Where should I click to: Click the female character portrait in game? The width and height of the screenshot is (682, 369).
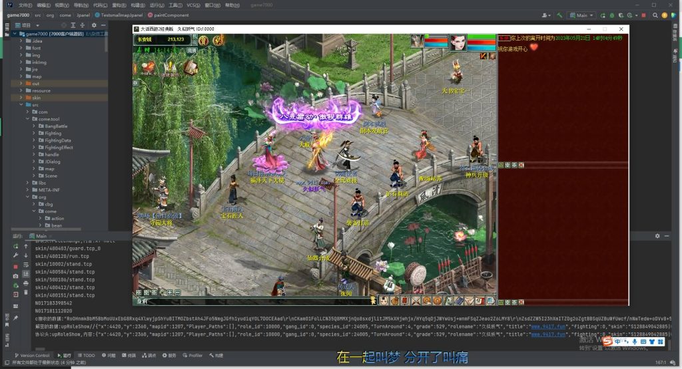(458, 42)
